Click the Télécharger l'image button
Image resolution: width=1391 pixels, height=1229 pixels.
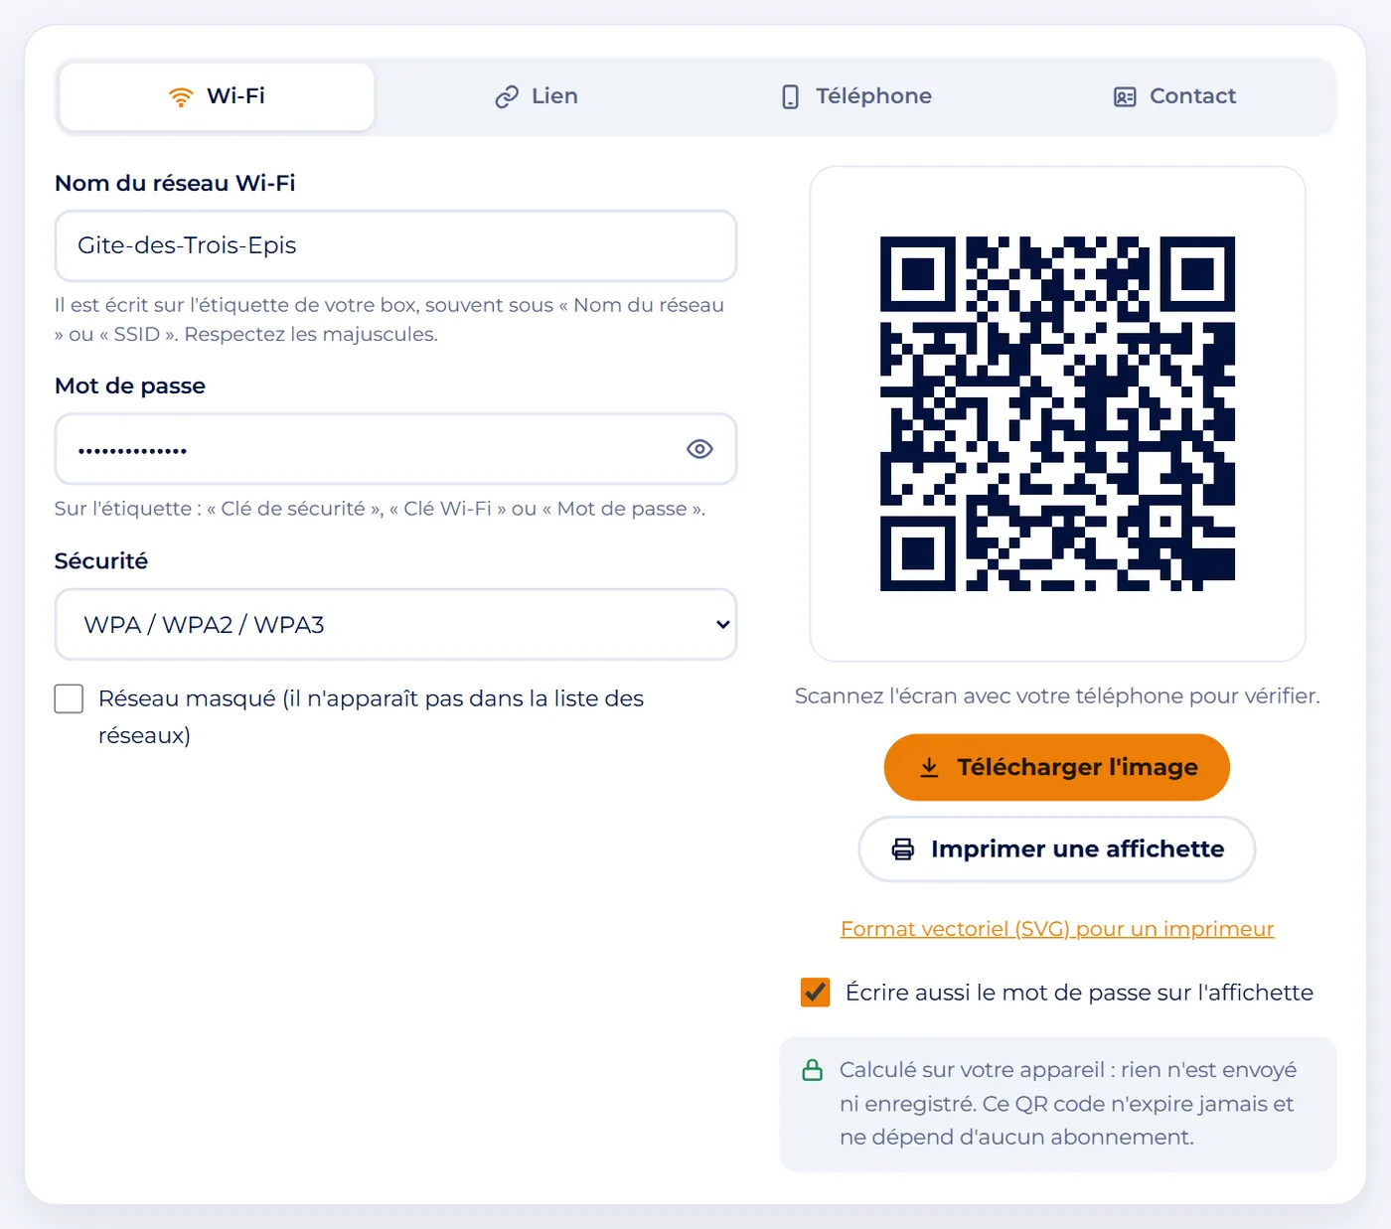1057,767
